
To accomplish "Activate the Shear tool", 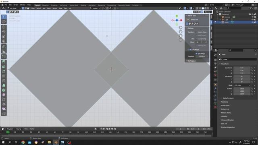I will pyautogui.click(x=4, y=109).
